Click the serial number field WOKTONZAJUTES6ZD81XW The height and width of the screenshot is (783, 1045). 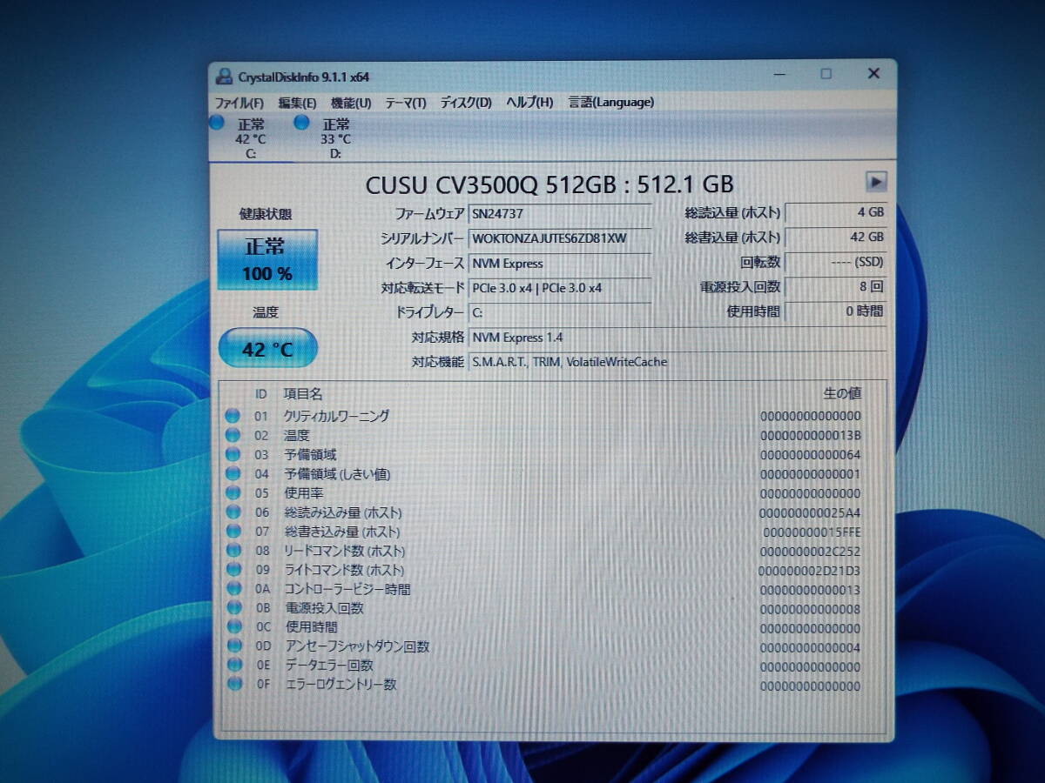coord(560,238)
